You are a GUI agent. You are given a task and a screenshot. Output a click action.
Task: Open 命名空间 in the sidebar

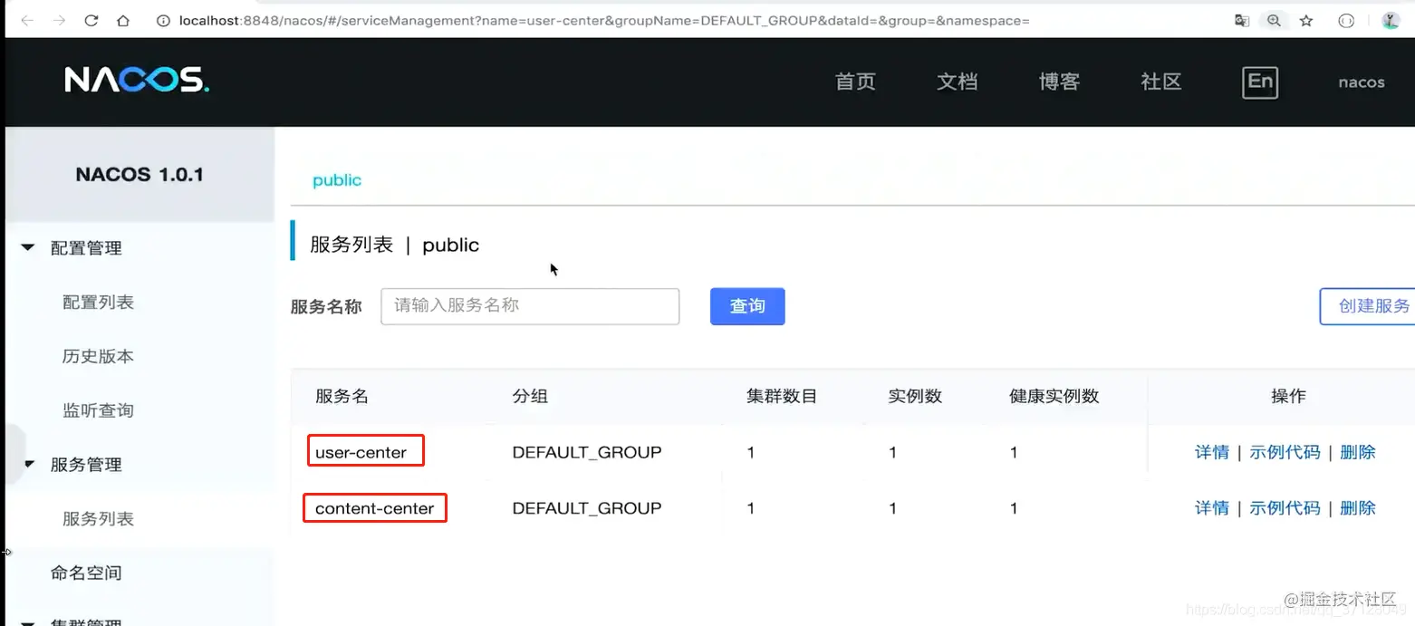coord(86,573)
